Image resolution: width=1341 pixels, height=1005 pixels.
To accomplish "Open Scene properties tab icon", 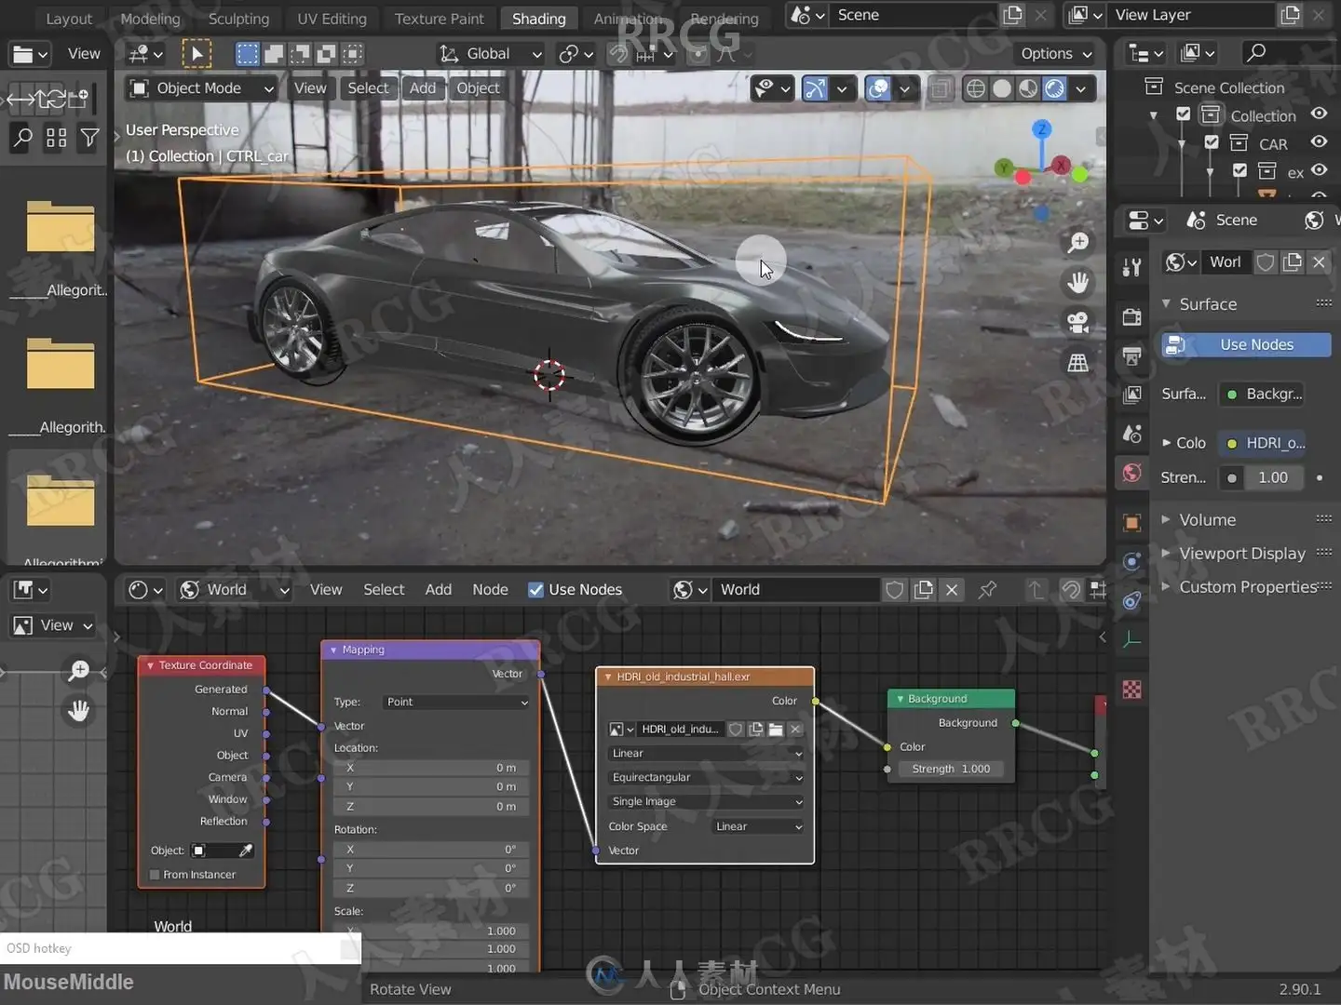I will [1132, 434].
